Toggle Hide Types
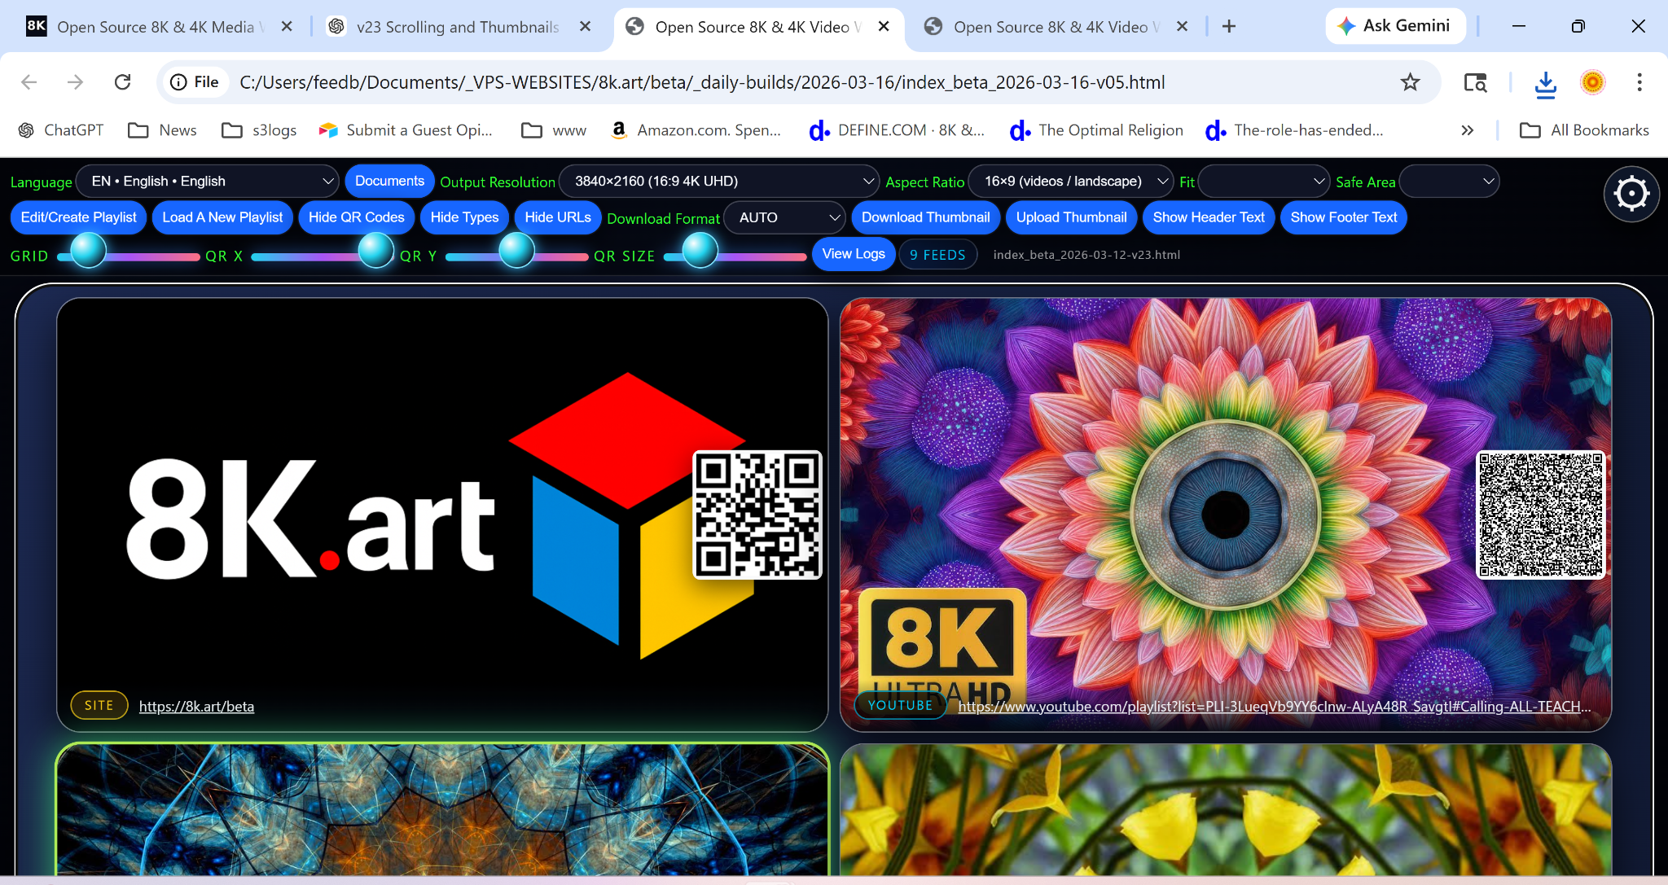 coord(464,217)
